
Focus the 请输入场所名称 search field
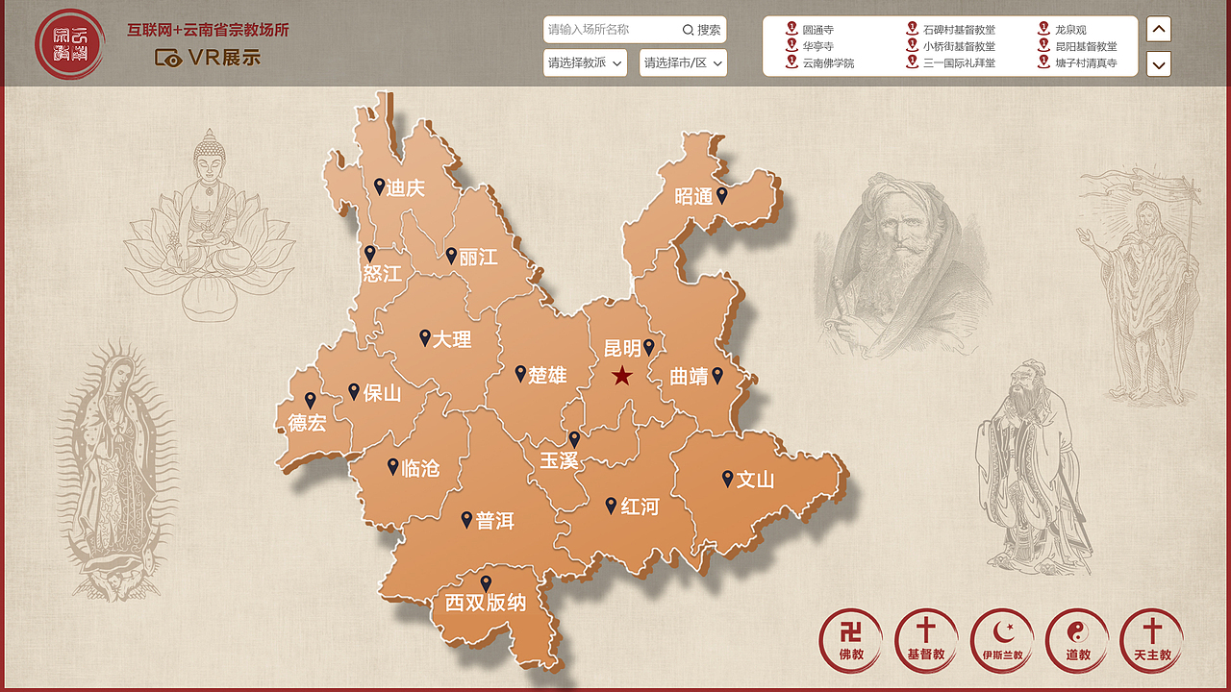coord(612,30)
